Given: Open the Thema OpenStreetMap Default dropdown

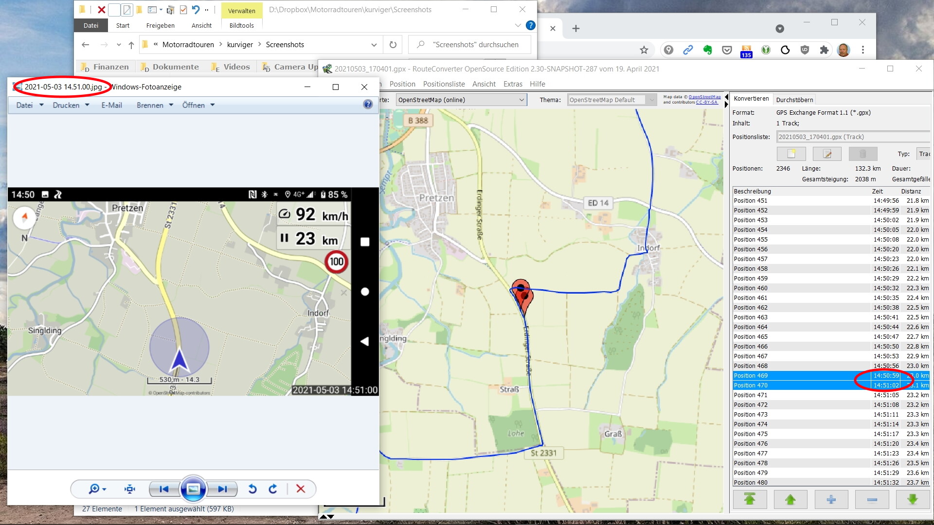Looking at the screenshot, I should click(612, 100).
